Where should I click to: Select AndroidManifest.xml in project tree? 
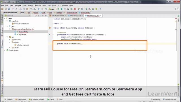pos(21,24)
